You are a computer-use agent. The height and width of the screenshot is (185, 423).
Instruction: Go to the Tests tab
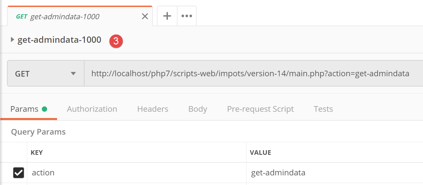pyautogui.click(x=323, y=109)
